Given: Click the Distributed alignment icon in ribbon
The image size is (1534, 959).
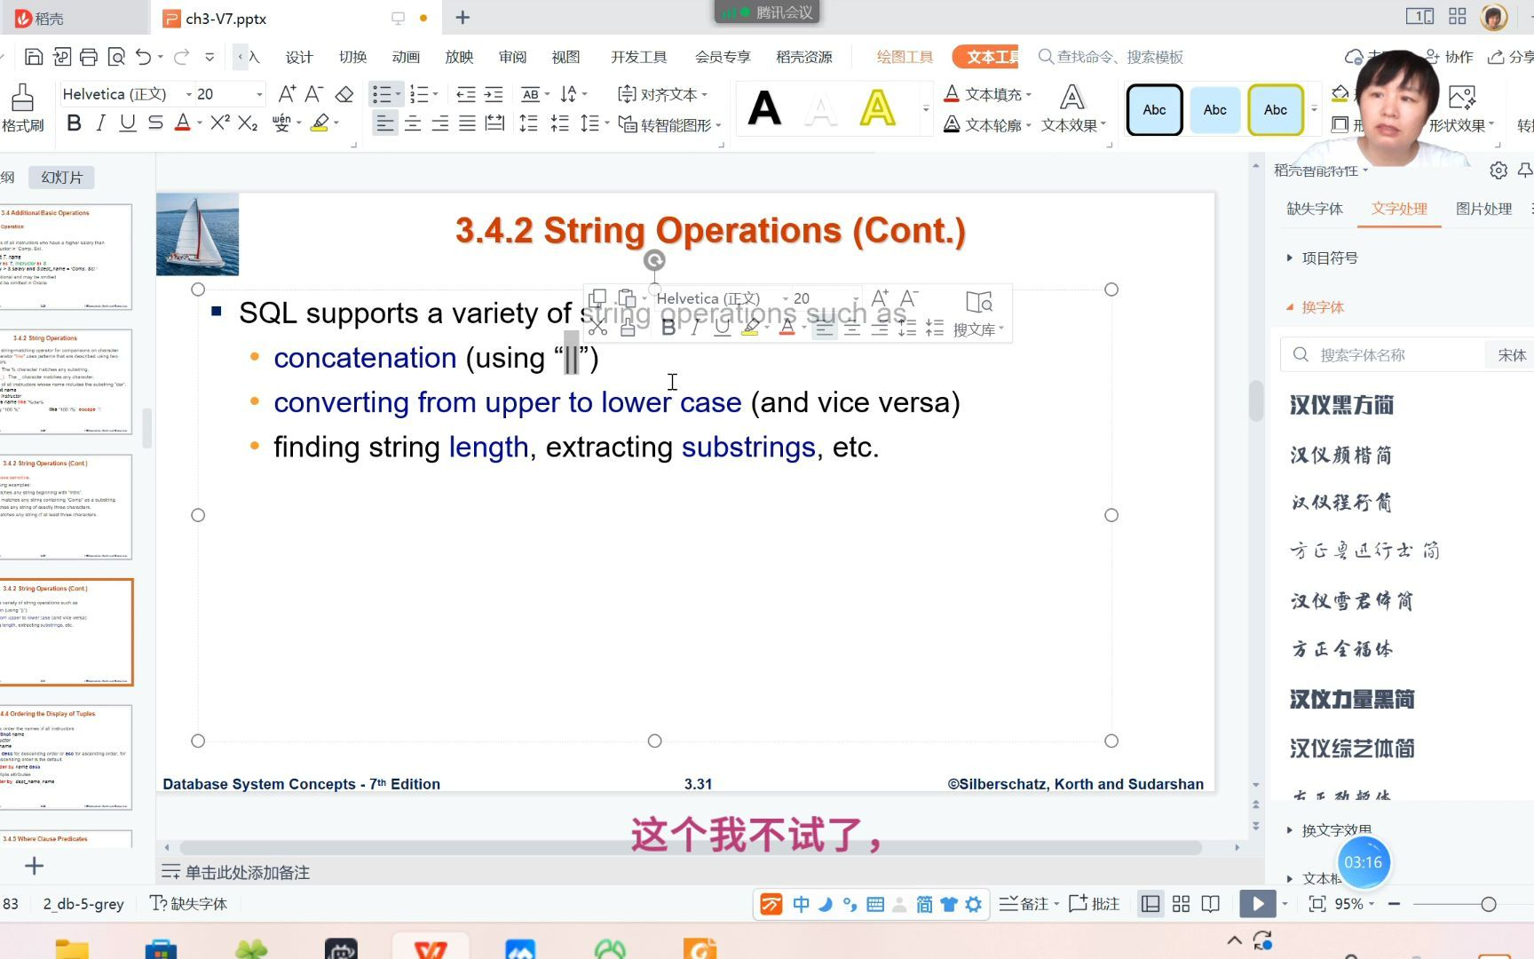Looking at the screenshot, I should click(x=495, y=123).
